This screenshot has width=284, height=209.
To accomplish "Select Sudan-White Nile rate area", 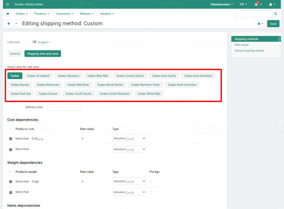I will point(149,94).
